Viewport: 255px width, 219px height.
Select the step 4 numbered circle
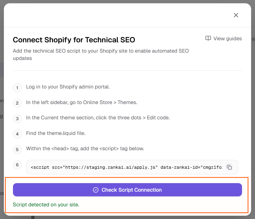pos(17,133)
